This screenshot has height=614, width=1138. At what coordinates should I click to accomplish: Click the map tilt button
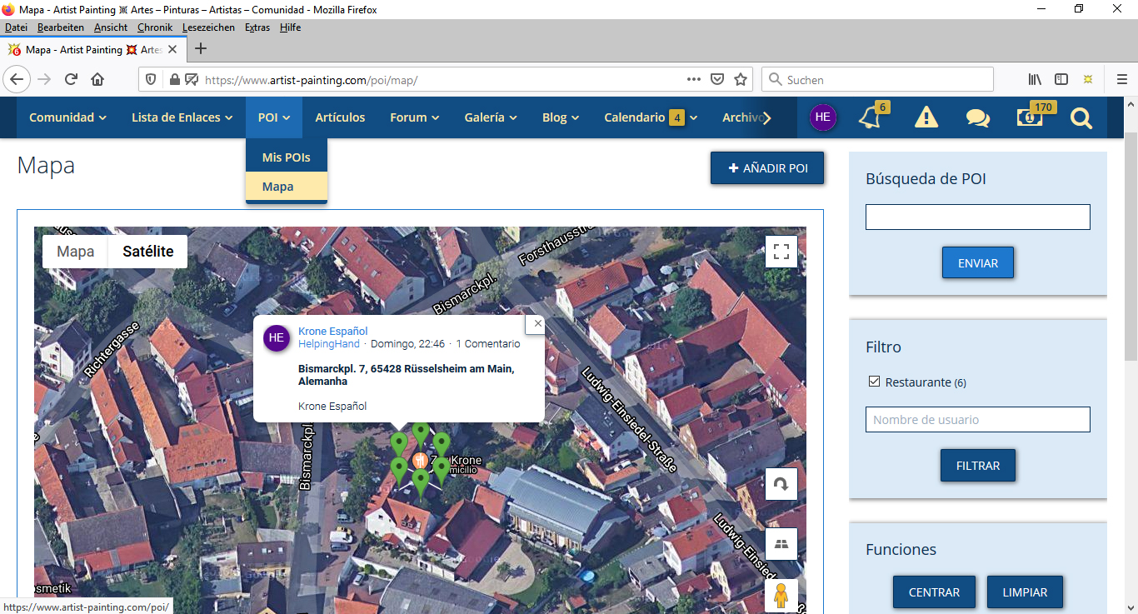(781, 544)
